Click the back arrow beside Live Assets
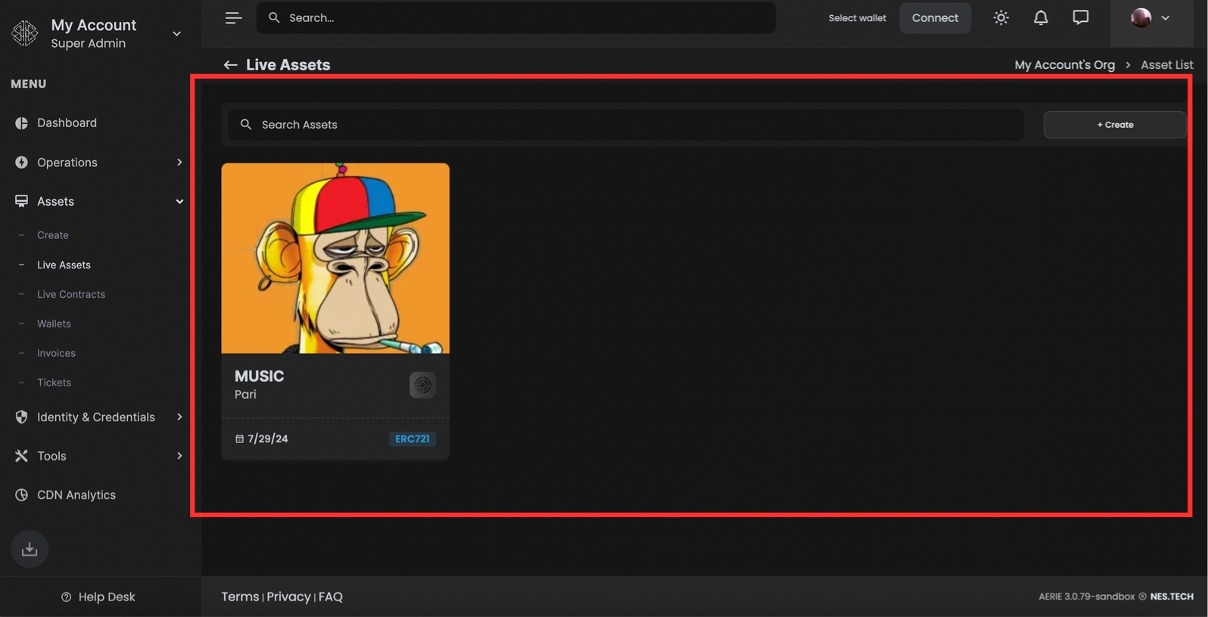 [230, 65]
